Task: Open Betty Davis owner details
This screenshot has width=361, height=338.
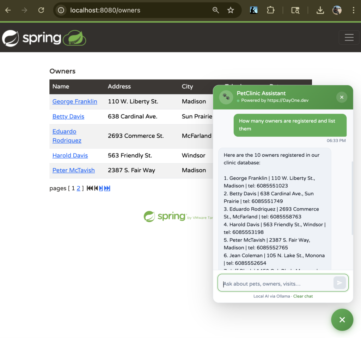Action: pos(68,117)
